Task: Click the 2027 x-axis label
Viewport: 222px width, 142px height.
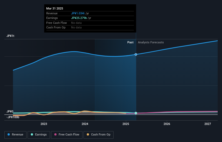Action: (208, 124)
